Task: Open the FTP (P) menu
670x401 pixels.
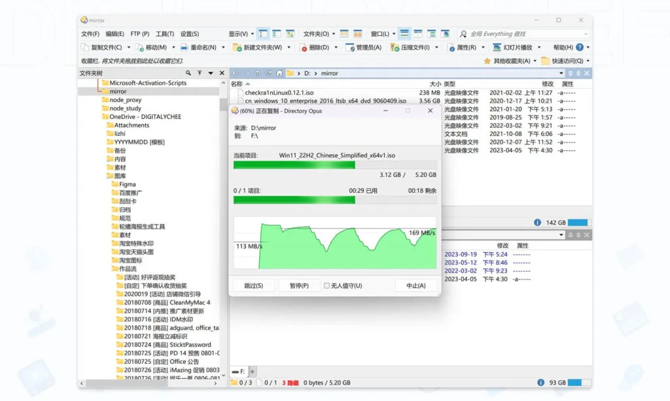Action: pyautogui.click(x=140, y=34)
